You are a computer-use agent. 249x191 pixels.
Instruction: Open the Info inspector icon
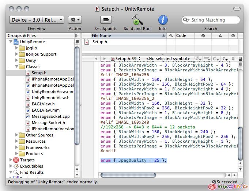[x=163, y=20]
